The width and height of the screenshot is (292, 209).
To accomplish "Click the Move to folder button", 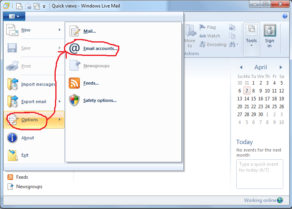I will pyautogui.click(x=190, y=36).
